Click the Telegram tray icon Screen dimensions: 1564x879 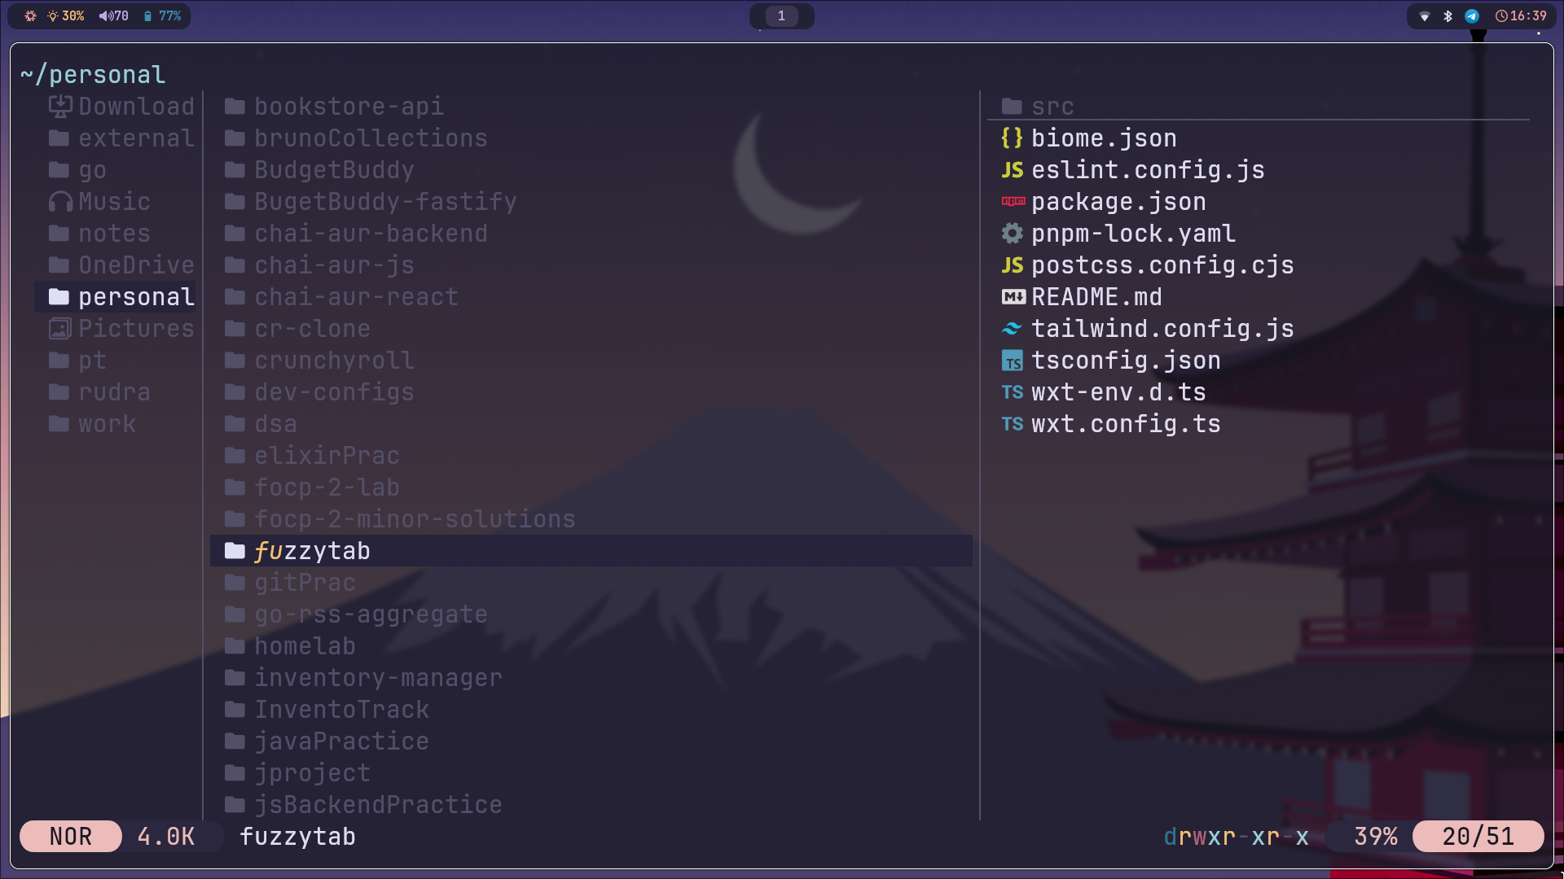pos(1472,16)
